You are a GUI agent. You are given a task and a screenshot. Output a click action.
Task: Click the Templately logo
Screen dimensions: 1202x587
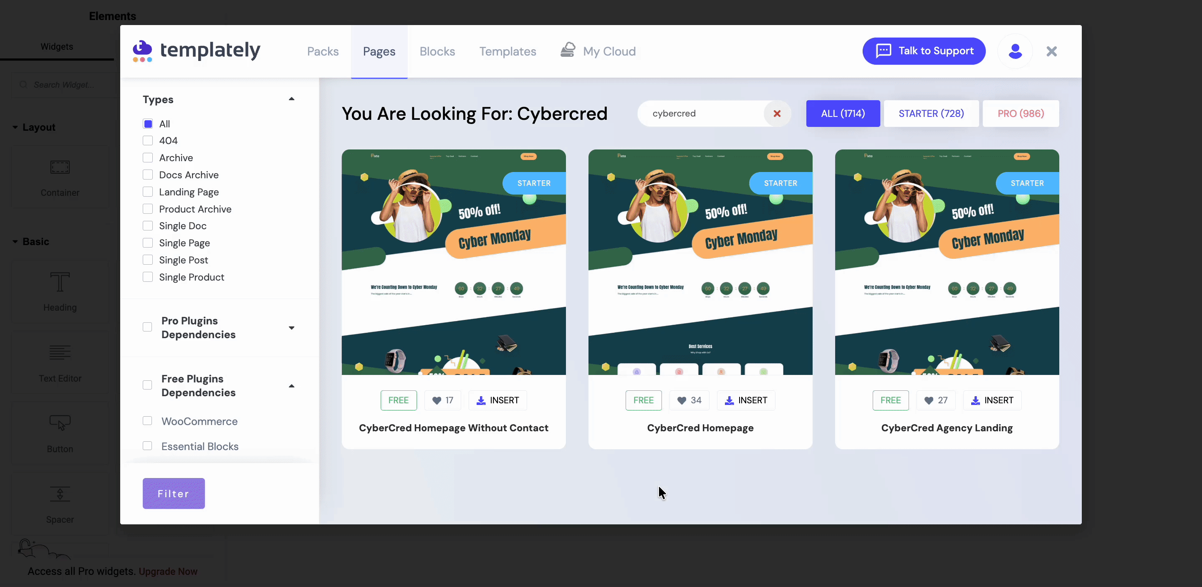pyautogui.click(x=197, y=51)
